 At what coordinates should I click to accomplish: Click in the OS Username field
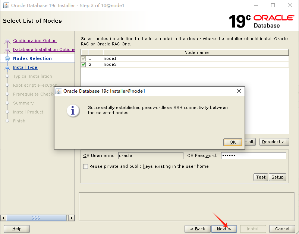[x=151, y=156]
